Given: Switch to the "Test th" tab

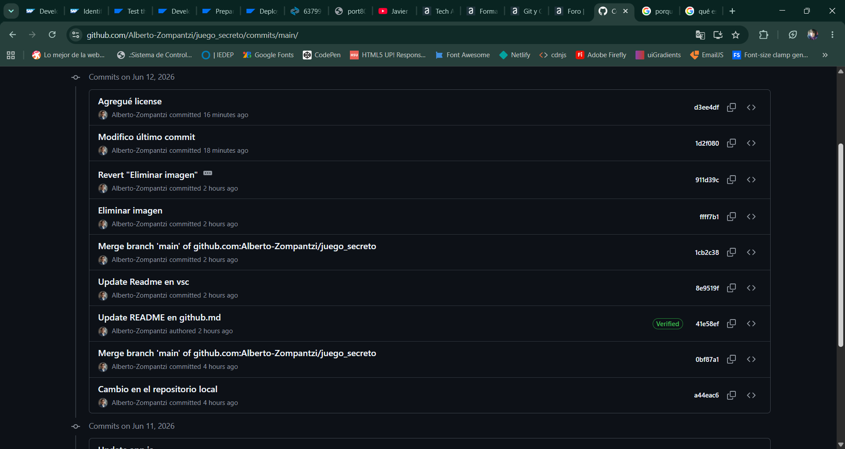Looking at the screenshot, I should pyautogui.click(x=131, y=11).
